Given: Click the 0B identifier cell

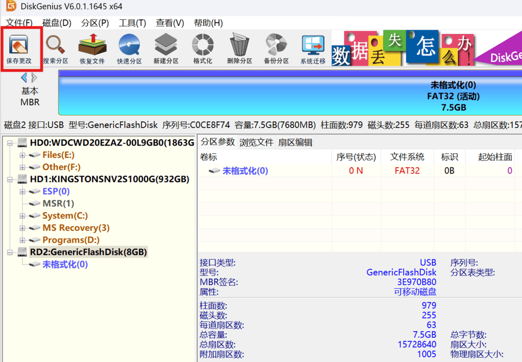Looking at the screenshot, I should (449, 170).
